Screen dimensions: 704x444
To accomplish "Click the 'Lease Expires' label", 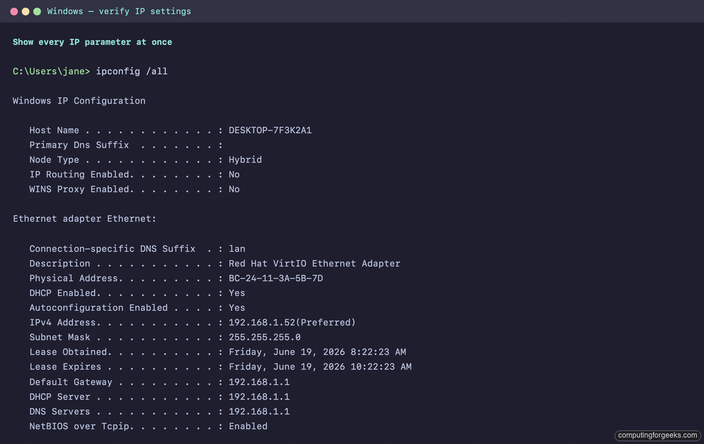I will (x=65, y=367).
